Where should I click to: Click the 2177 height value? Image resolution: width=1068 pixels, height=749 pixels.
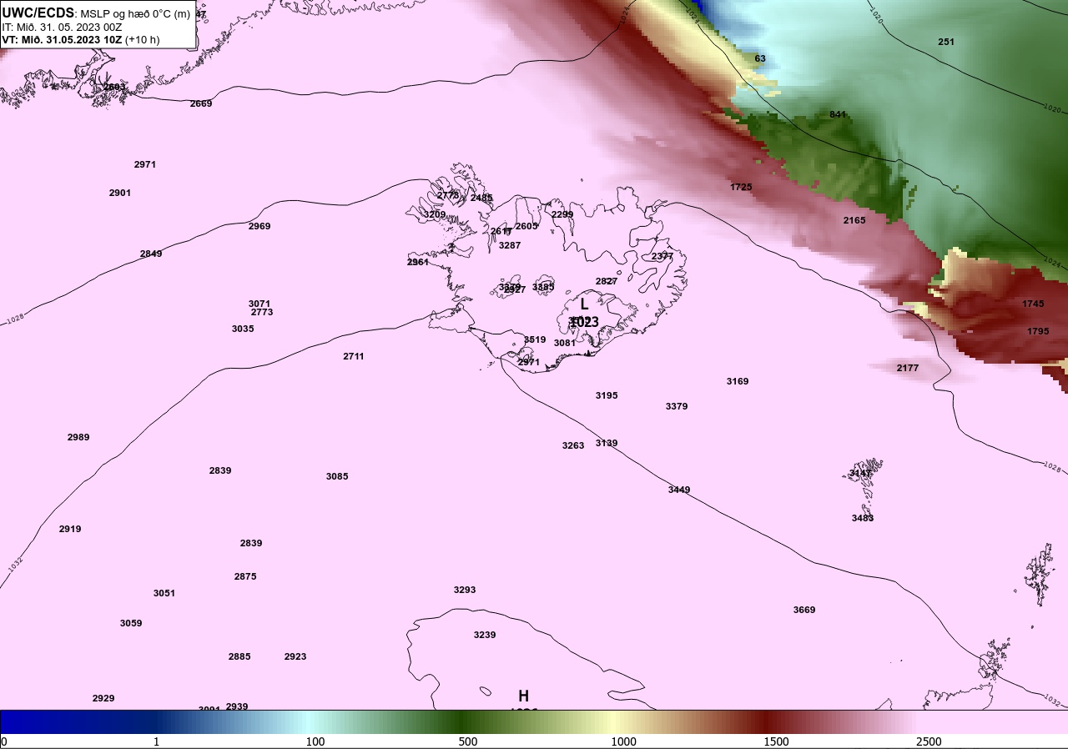pyautogui.click(x=908, y=368)
